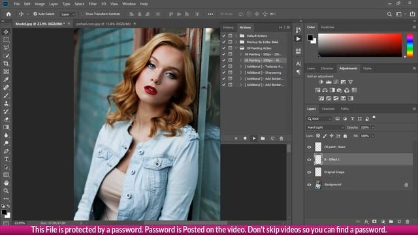This screenshot has width=418, height=235.
Task: Open the Hard Light blend mode dropdown
Action: click(x=325, y=128)
